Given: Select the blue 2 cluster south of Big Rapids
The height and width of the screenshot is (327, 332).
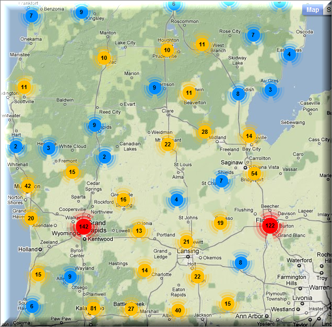Looking at the screenshot, I should click(x=104, y=157).
